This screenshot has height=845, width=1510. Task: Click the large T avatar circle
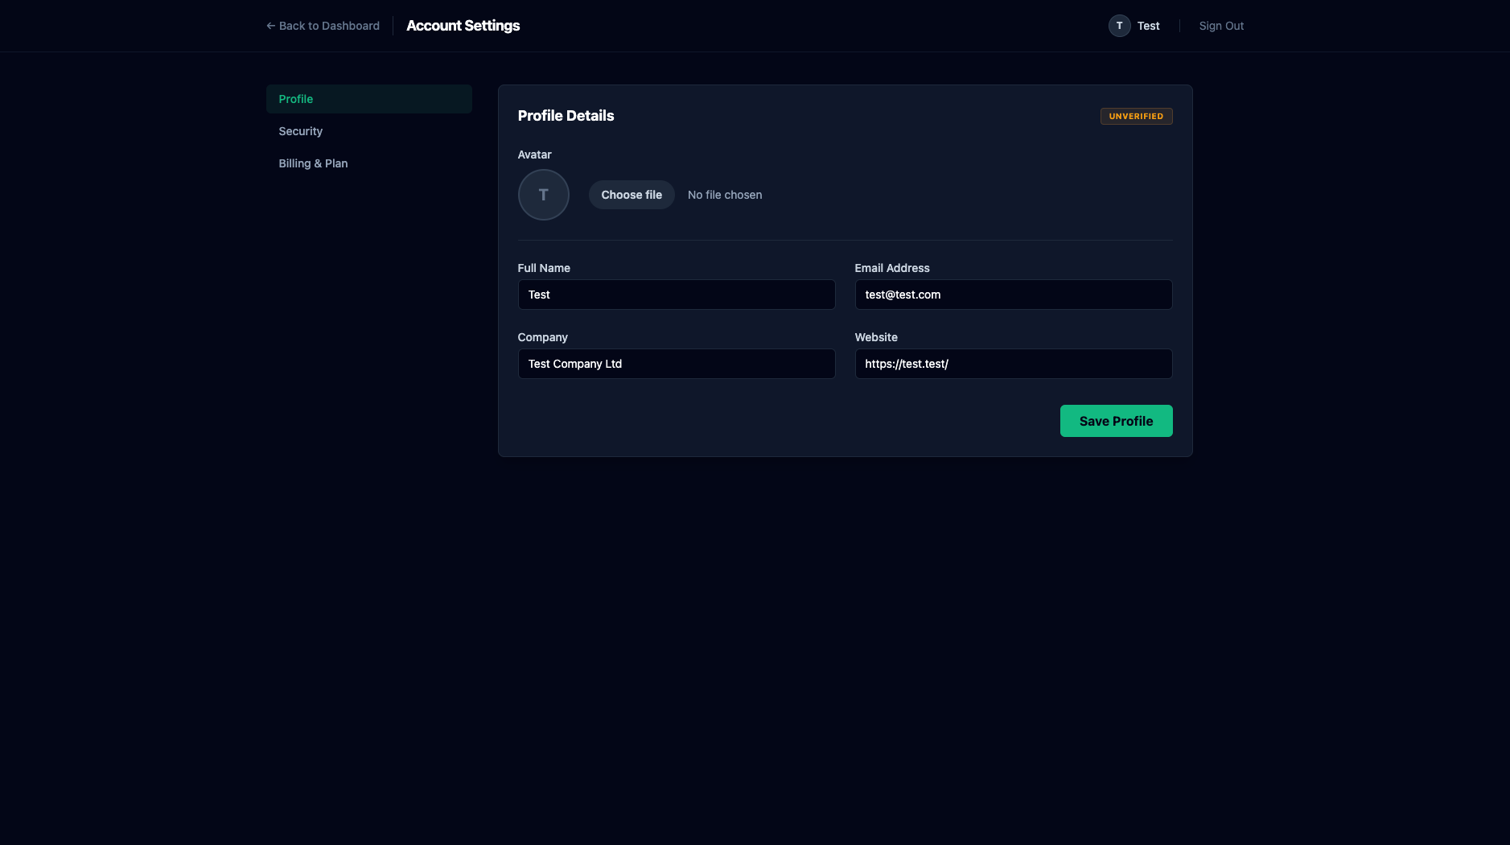pos(543,195)
